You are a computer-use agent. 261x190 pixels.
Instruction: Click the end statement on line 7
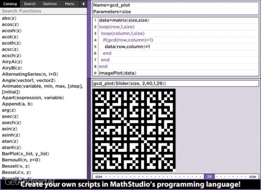pos(179,60)
